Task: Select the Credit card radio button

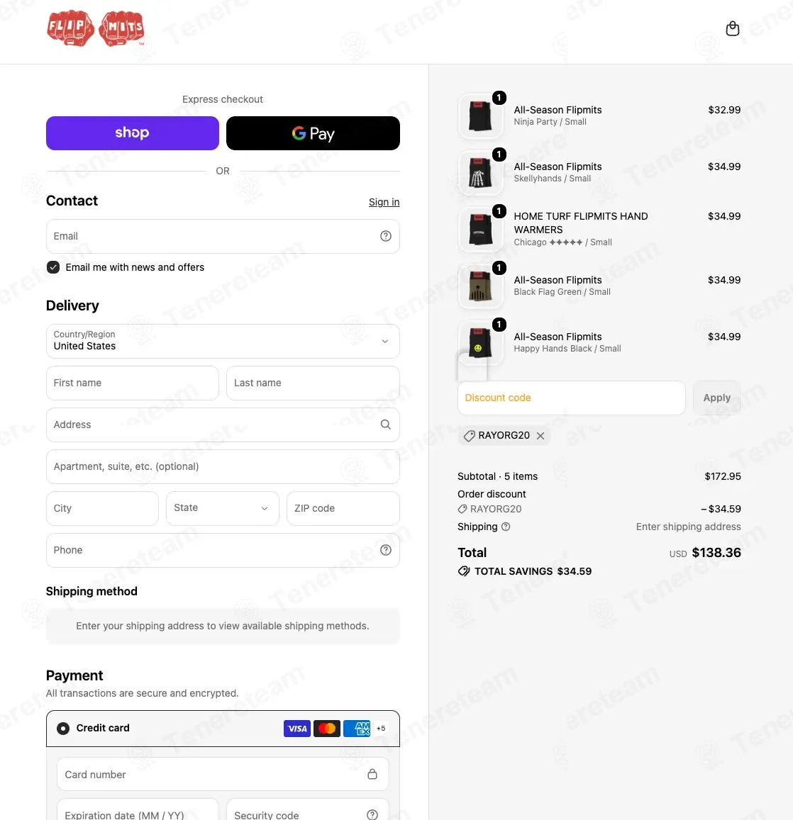Action: point(63,728)
